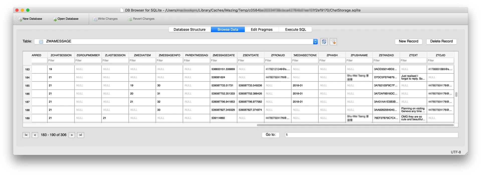Select the cell 'Just realised I forgot to reply'
Image resolution: width=481 pixels, height=175 pixels.
pos(413,77)
